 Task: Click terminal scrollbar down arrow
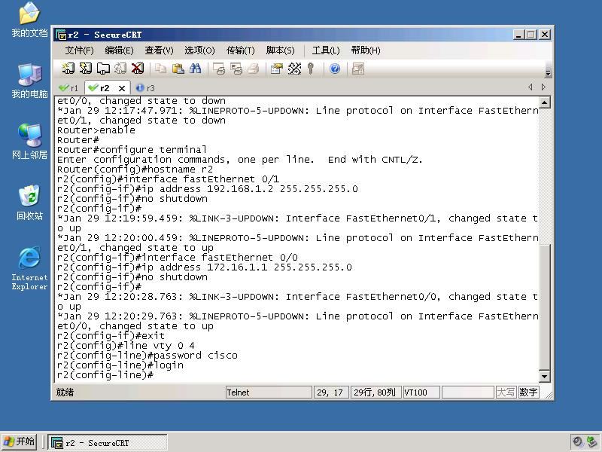point(544,376)
